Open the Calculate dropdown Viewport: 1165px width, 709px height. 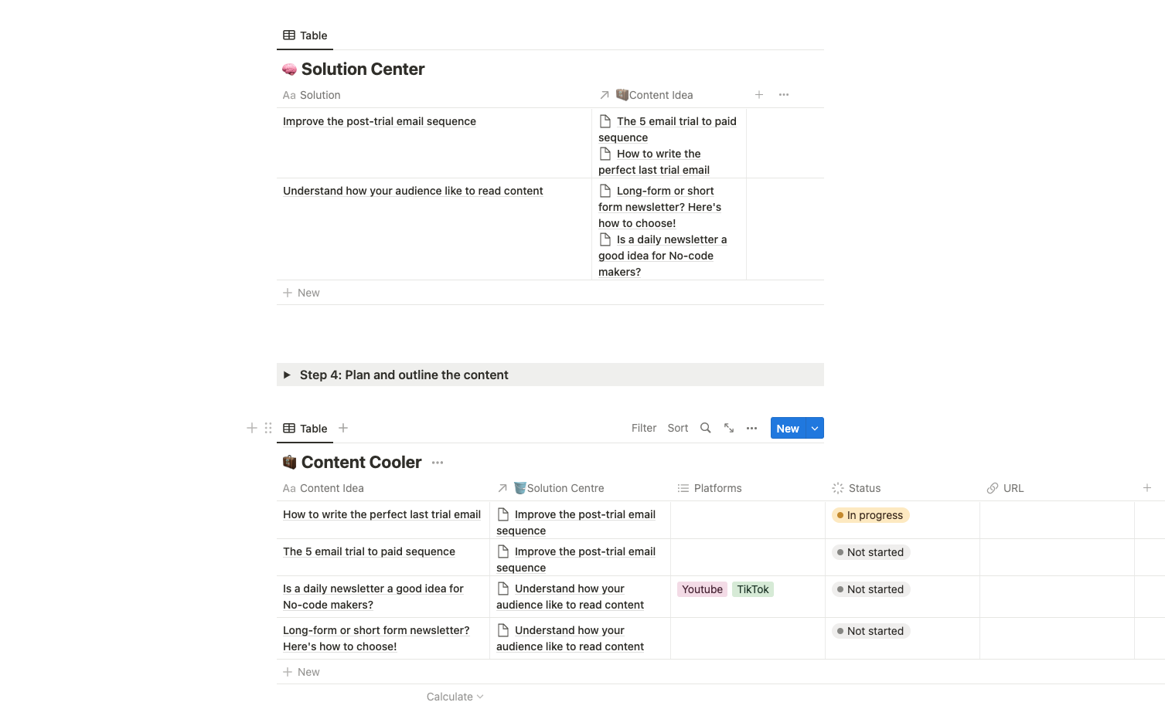[455, 697]
